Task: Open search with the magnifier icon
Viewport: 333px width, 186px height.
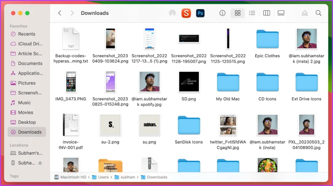Action: point(318,13)
